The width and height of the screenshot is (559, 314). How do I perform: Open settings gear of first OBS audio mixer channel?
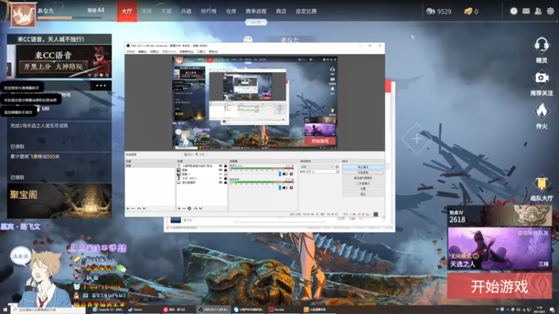(291, 174)
